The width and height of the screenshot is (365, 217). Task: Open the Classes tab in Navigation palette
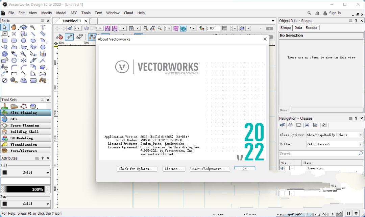(x=282, y=125)
